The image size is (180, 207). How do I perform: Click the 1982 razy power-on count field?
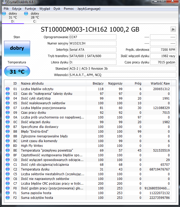coord(163,56)
